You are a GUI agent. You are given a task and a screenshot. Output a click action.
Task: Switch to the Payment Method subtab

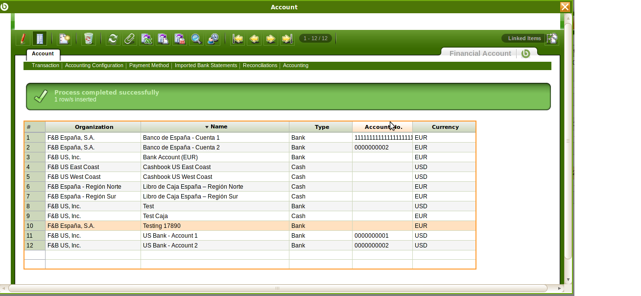pos(149,66)
